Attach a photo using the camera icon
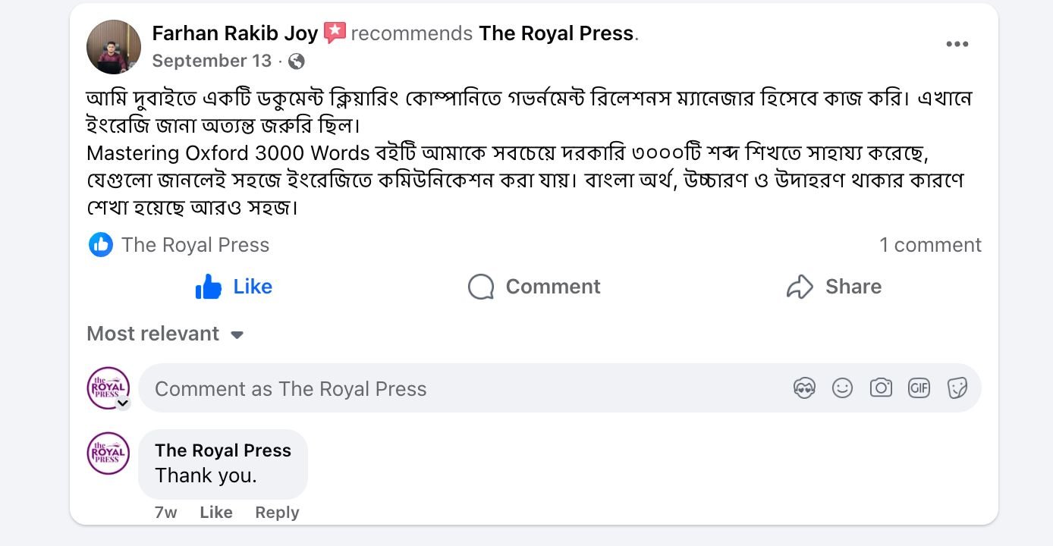1053x546 pixels. tap(880, 388)
